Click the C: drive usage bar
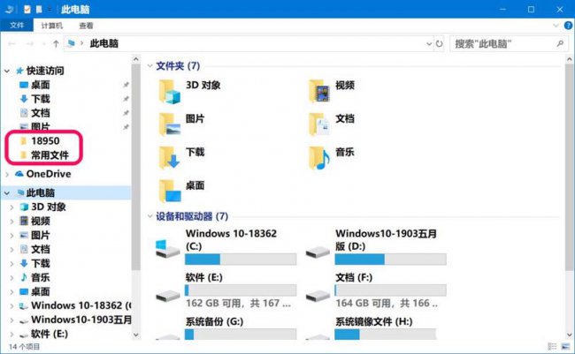The width and height of the screenshot is (575, 354). (241, 260)
